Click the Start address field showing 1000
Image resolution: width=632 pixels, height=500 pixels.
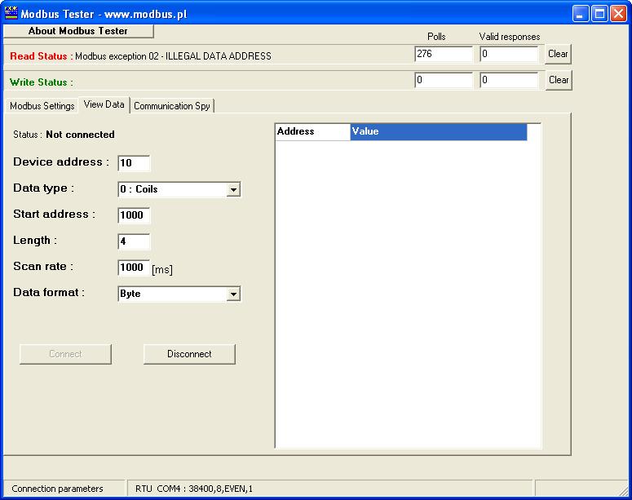click(134, 215)
